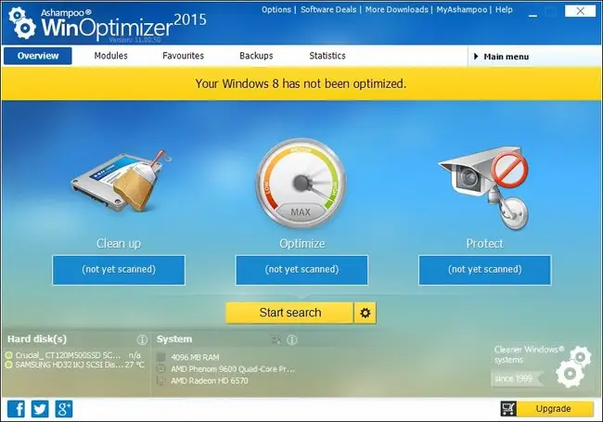Open the Backups tab
Image resolution: width=603 pixels, height=422 pixels.
pyautogui.click(x=256, y=56)
